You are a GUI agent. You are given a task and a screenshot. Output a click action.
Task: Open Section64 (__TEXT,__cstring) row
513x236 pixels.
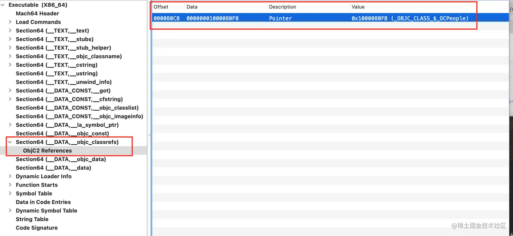coord(57,65)
